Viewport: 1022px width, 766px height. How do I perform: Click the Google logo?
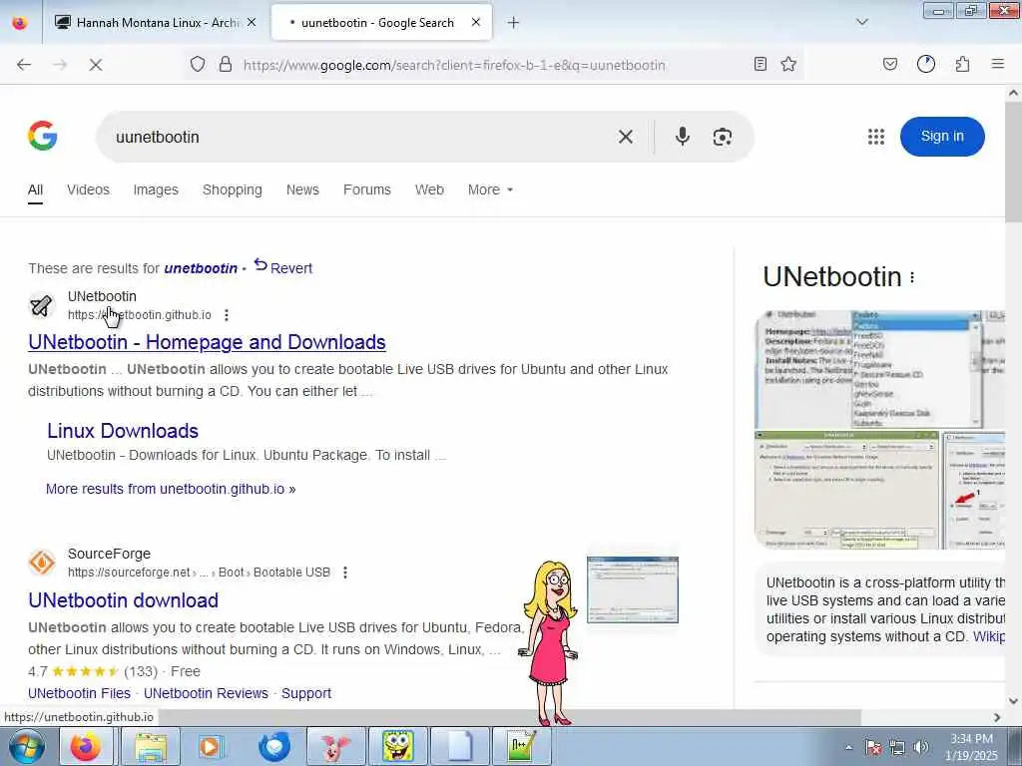43,136
